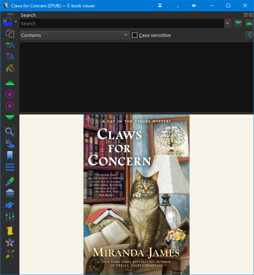Show the Table of Contents lines icon
The image size is (254, 275).
point(10,167)
